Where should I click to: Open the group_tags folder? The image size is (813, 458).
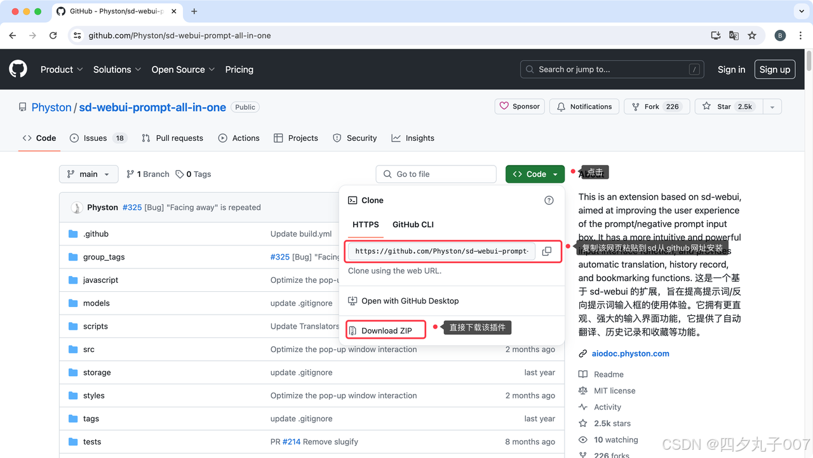[104, 257]
